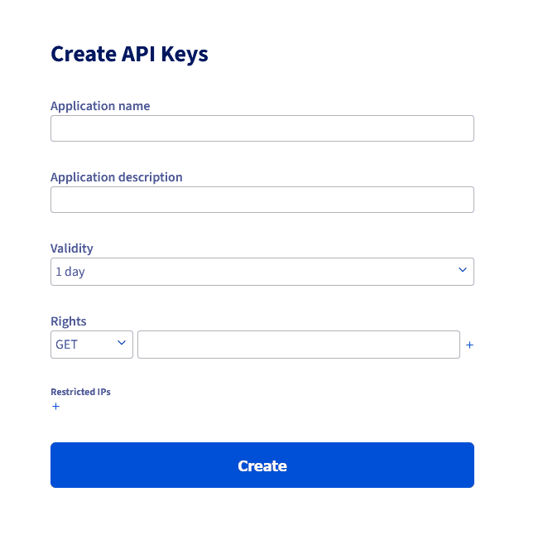Add a restricted IP with the plus icon
The width and height of the screenshot is (543, 545).
[x=55, y=407]
